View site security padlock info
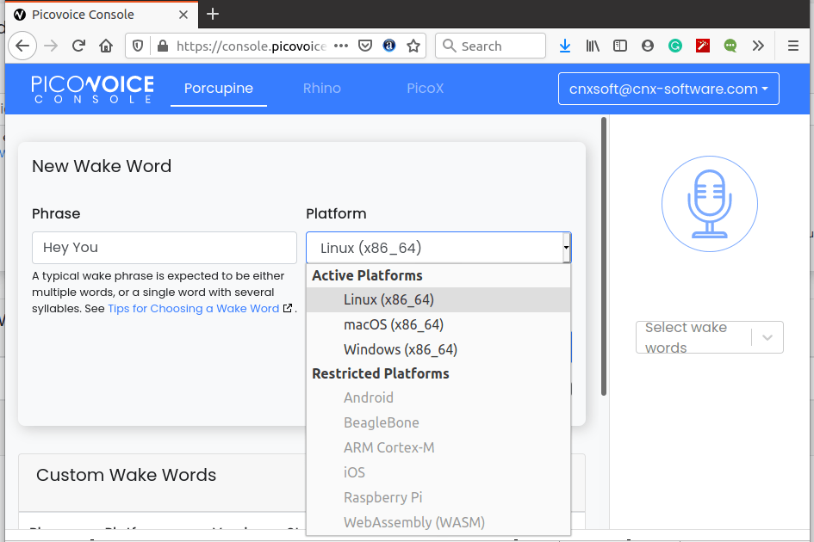This screenshot has height=542, width=814. coord(163,46)
